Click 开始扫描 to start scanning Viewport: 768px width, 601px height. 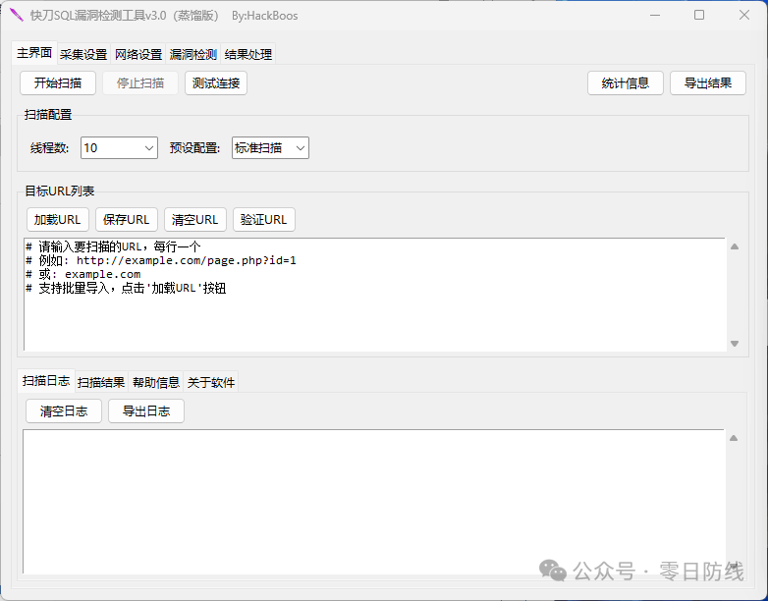point(58,83)
